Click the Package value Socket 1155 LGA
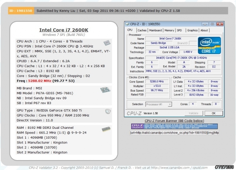This screenshot has height=170, width=236. (x=171, y=47)
